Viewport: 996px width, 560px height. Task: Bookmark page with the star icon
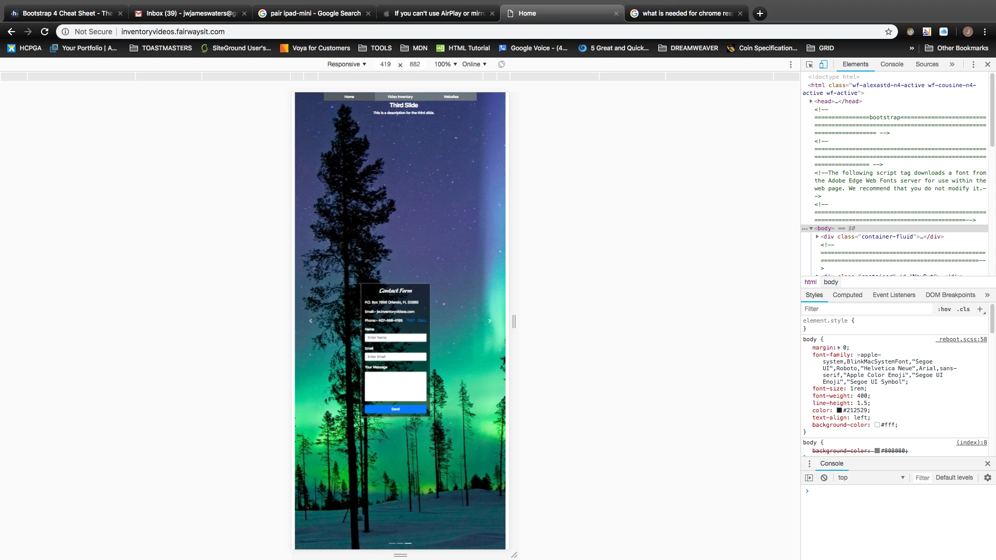889,32
